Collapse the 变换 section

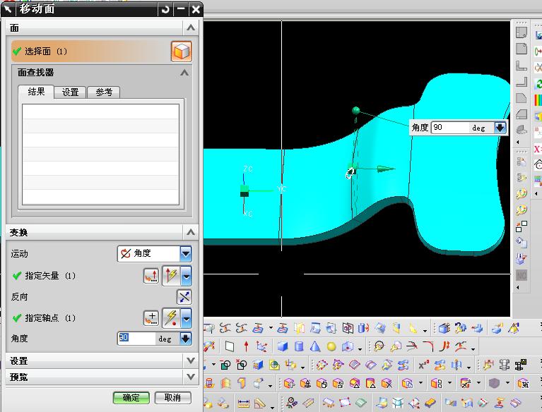click(191, 232)
